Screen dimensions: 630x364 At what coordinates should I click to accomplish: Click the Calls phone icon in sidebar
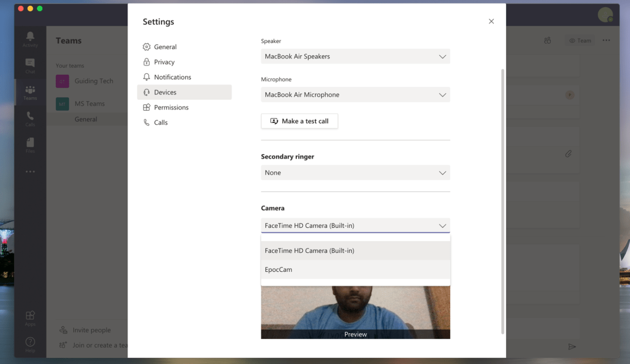30,119
